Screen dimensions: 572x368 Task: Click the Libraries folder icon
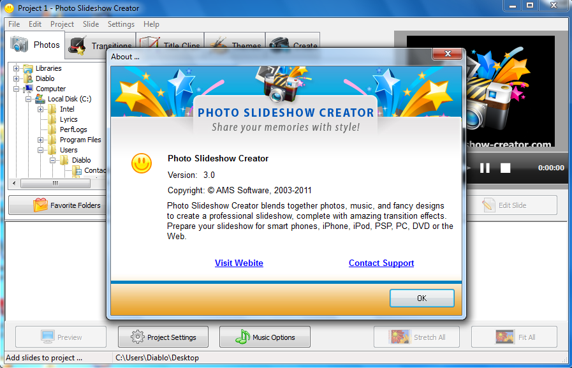pyautogui.click(x=28, y=68)
